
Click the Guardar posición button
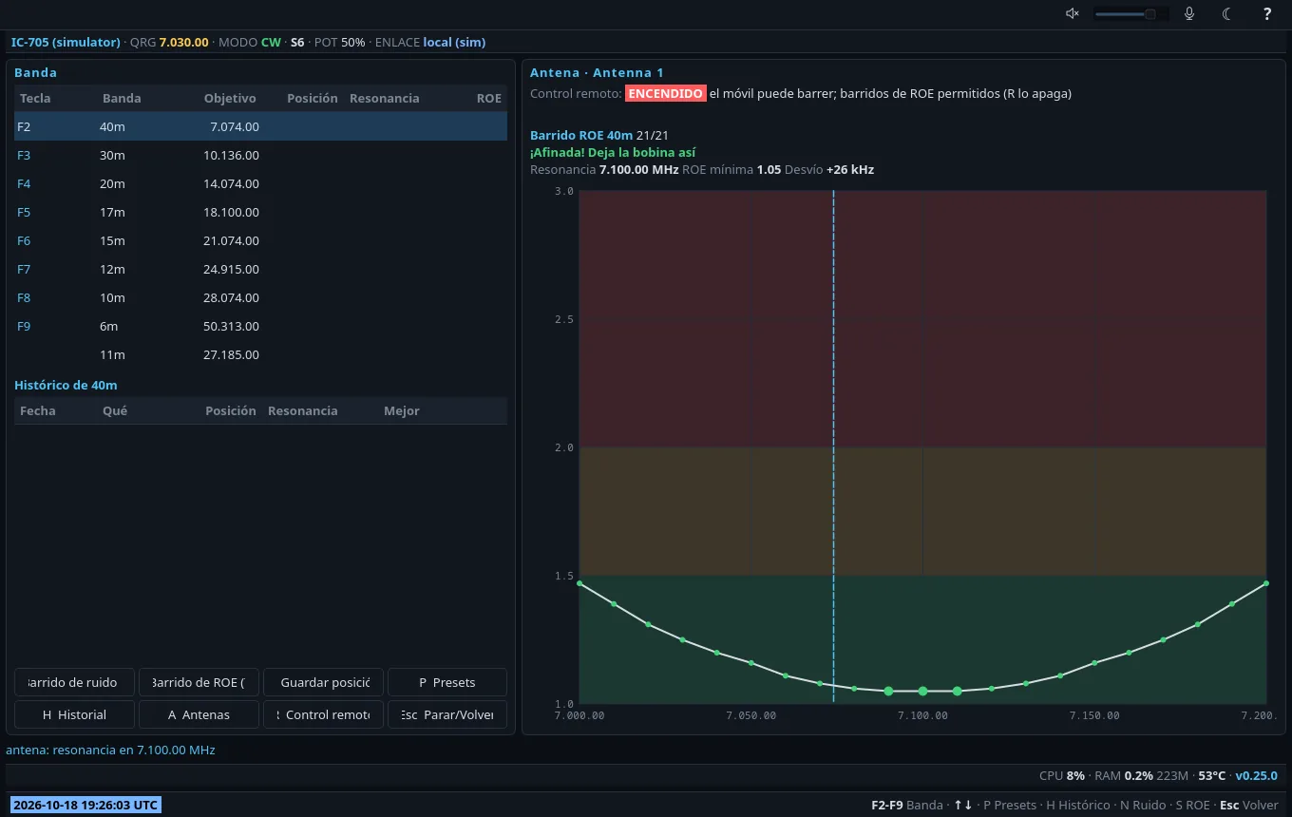tap(323, 682)
